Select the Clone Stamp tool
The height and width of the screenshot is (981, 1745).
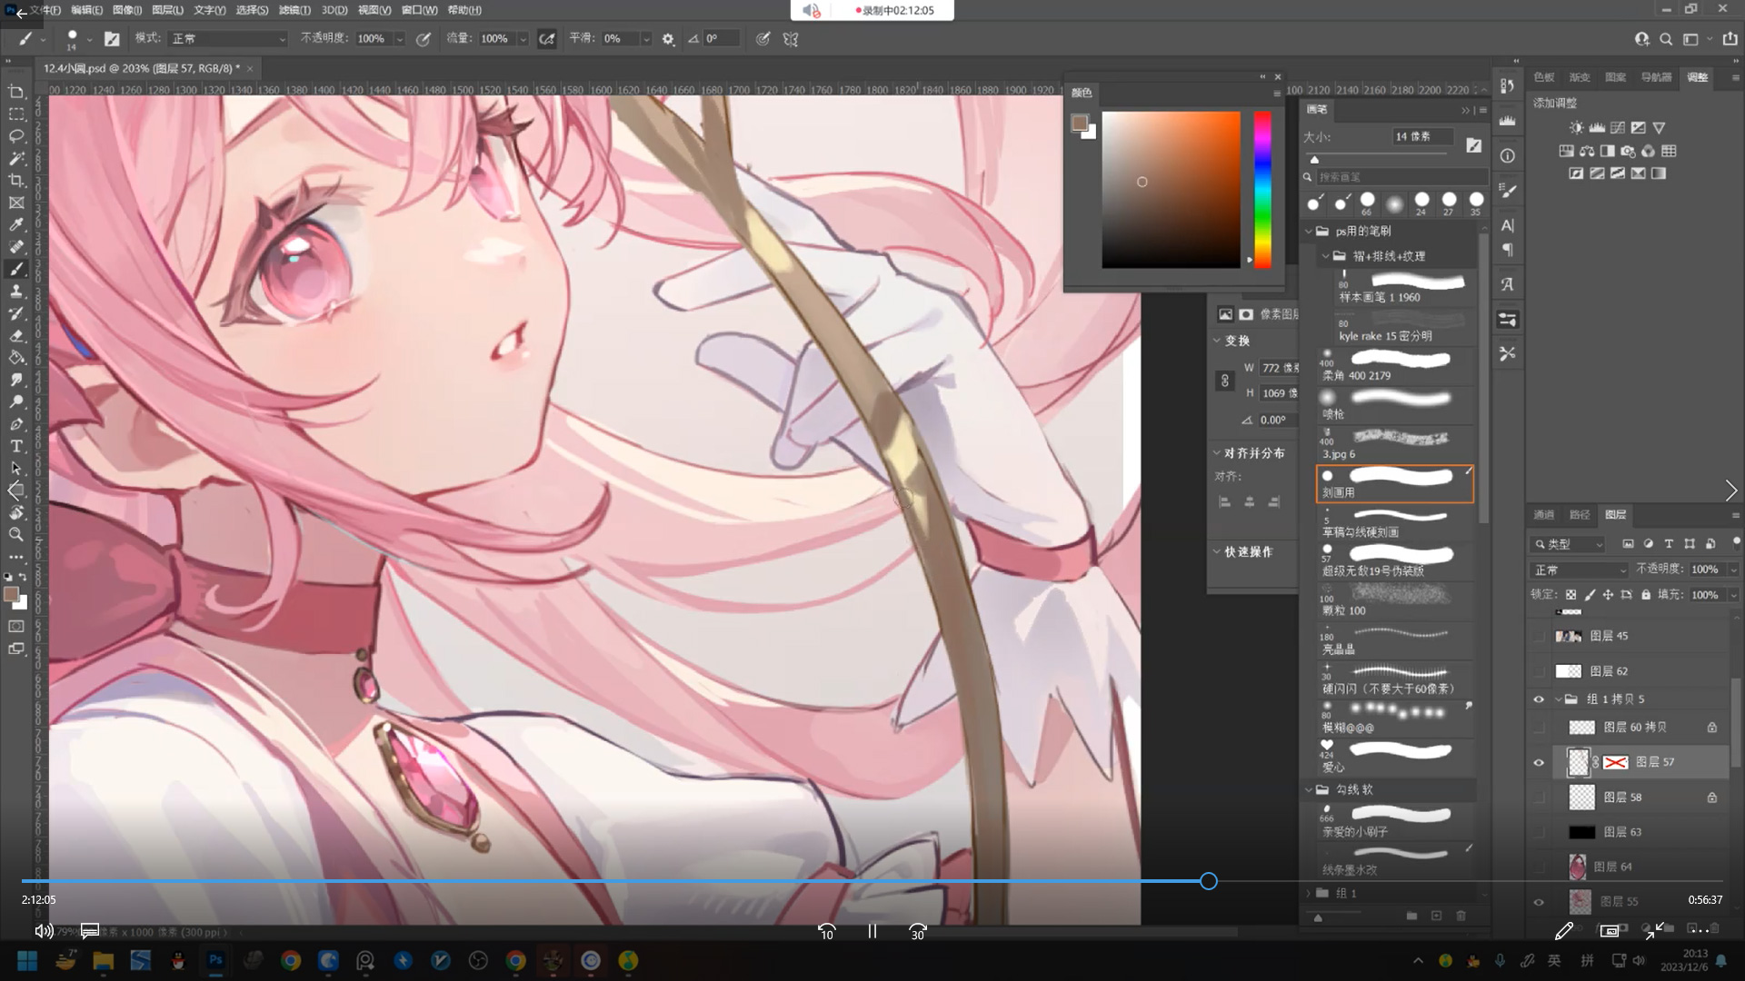pyautogui.click(x=16, y=291)
